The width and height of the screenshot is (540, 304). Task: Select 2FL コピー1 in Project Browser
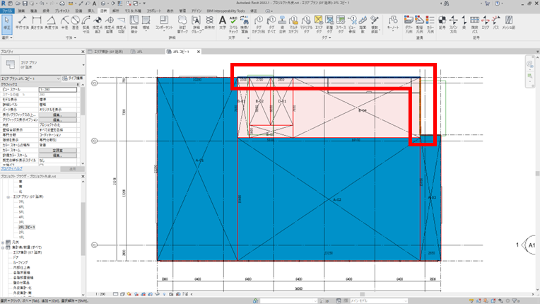[27, 227]
